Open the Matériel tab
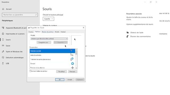The width and height of the screenshot is (170, 95). [x=63, y=32]
